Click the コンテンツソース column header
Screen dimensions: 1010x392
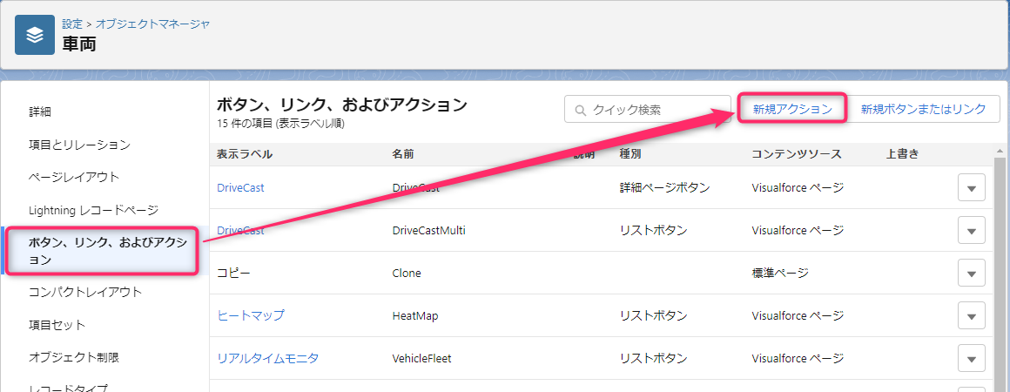click(x=797, y=154)
